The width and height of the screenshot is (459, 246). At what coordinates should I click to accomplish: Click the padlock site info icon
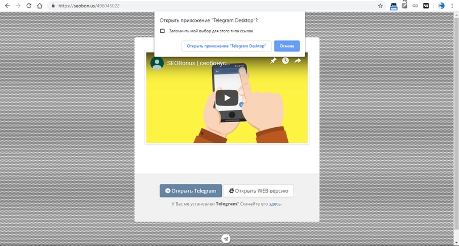[53, 6]
